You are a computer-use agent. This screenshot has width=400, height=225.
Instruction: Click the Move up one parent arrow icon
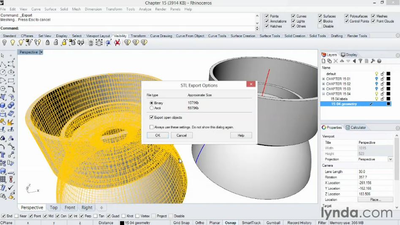pos(354,61)
